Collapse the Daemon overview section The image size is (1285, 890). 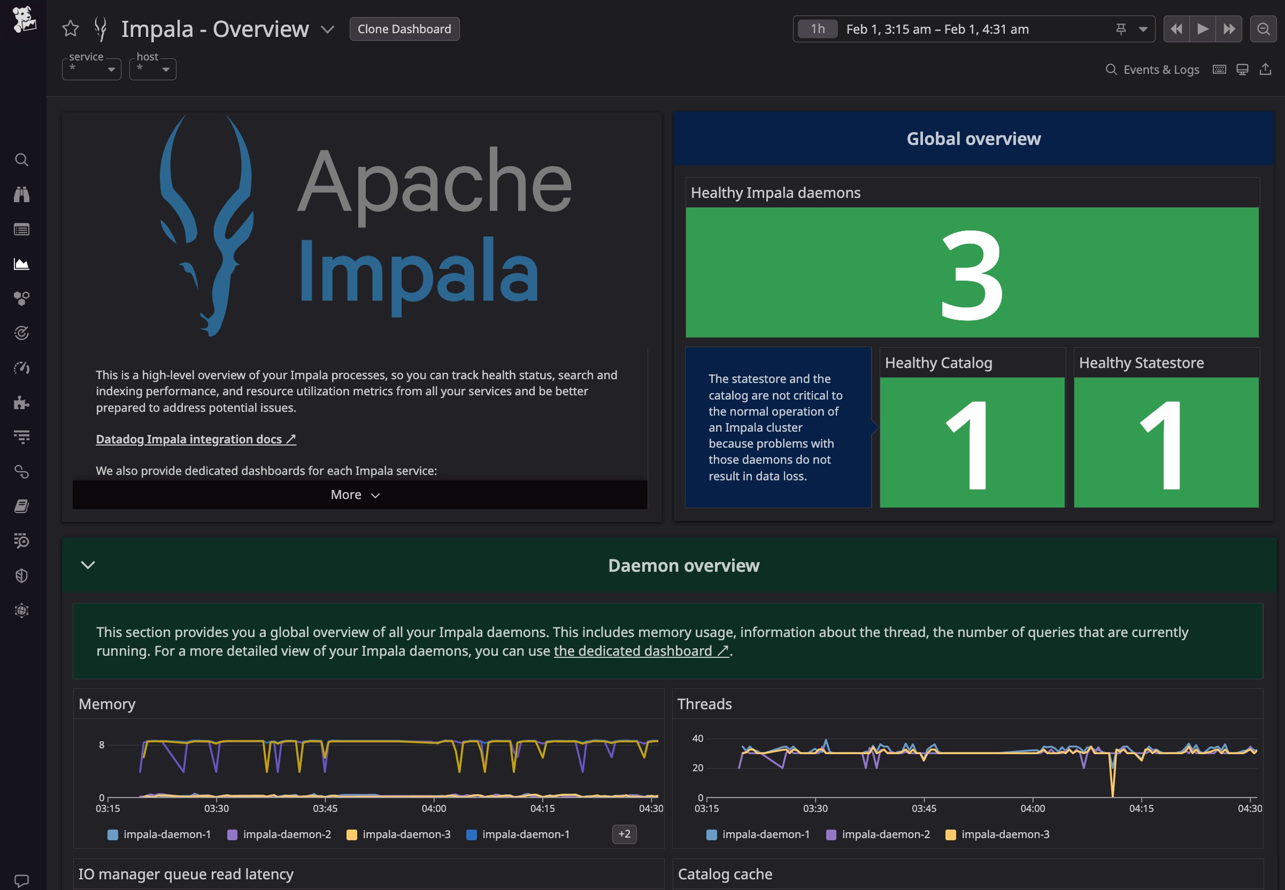pos(88,565)
